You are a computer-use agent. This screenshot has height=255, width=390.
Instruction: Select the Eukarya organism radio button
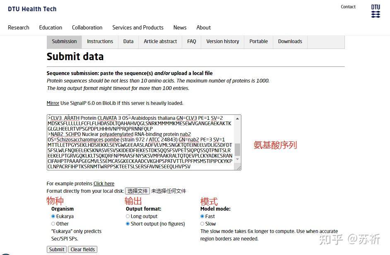53,216
